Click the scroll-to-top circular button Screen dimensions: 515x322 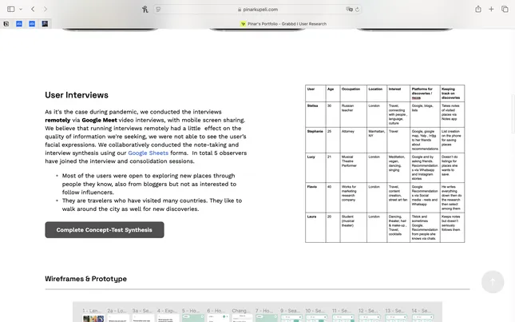tap(492, 281)
